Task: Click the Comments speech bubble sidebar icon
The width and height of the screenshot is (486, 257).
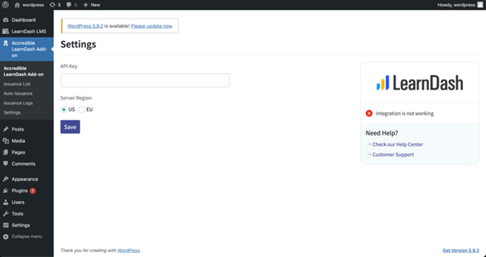Action: point(5,164)
